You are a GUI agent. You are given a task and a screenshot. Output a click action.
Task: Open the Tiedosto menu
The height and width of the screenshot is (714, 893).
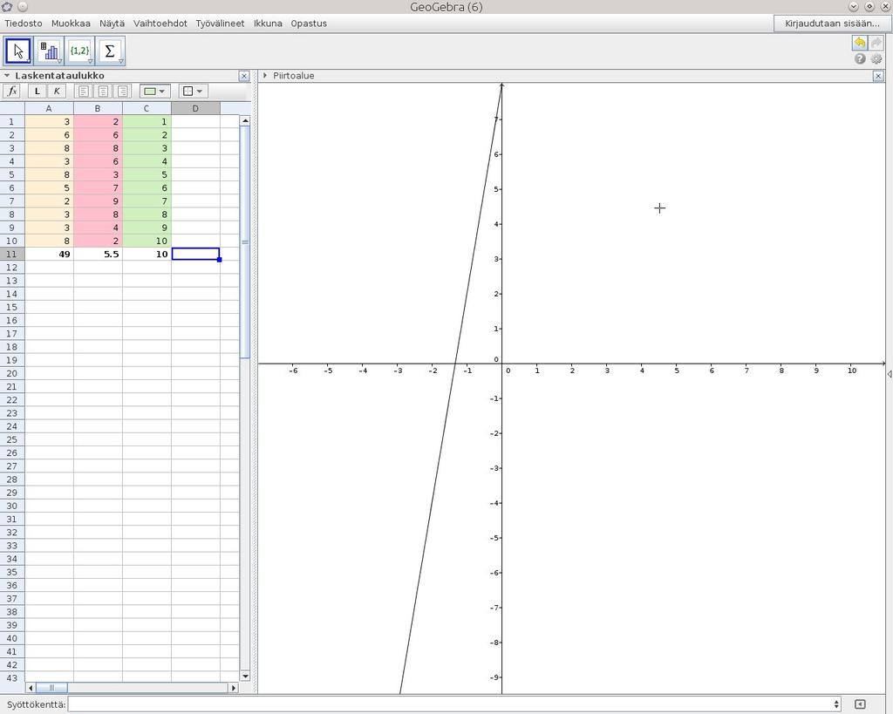click(x=24, y=24)
